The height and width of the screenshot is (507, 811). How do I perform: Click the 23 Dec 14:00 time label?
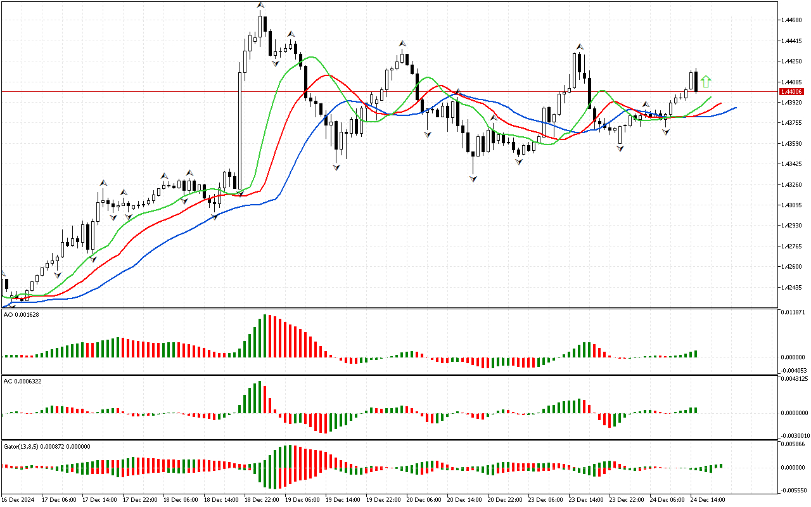pyautogui.click(x=586, y=500)
